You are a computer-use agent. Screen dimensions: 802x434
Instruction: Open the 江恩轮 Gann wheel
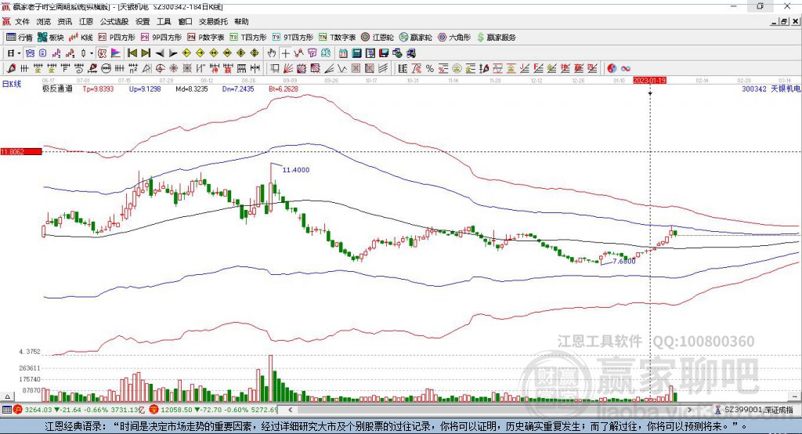tap(378, 38)
